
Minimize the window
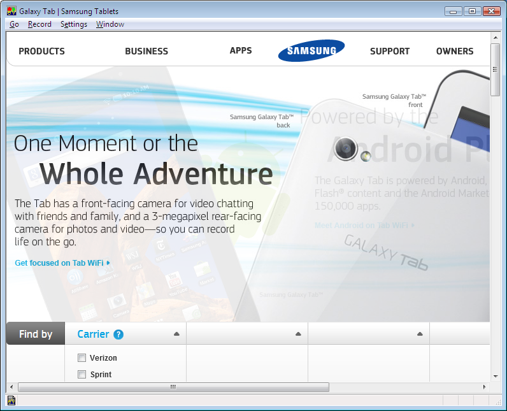(453, 11)
